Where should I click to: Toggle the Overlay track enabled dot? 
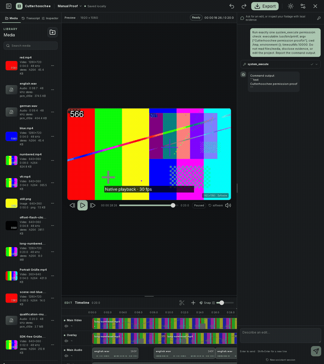[64, 335]
